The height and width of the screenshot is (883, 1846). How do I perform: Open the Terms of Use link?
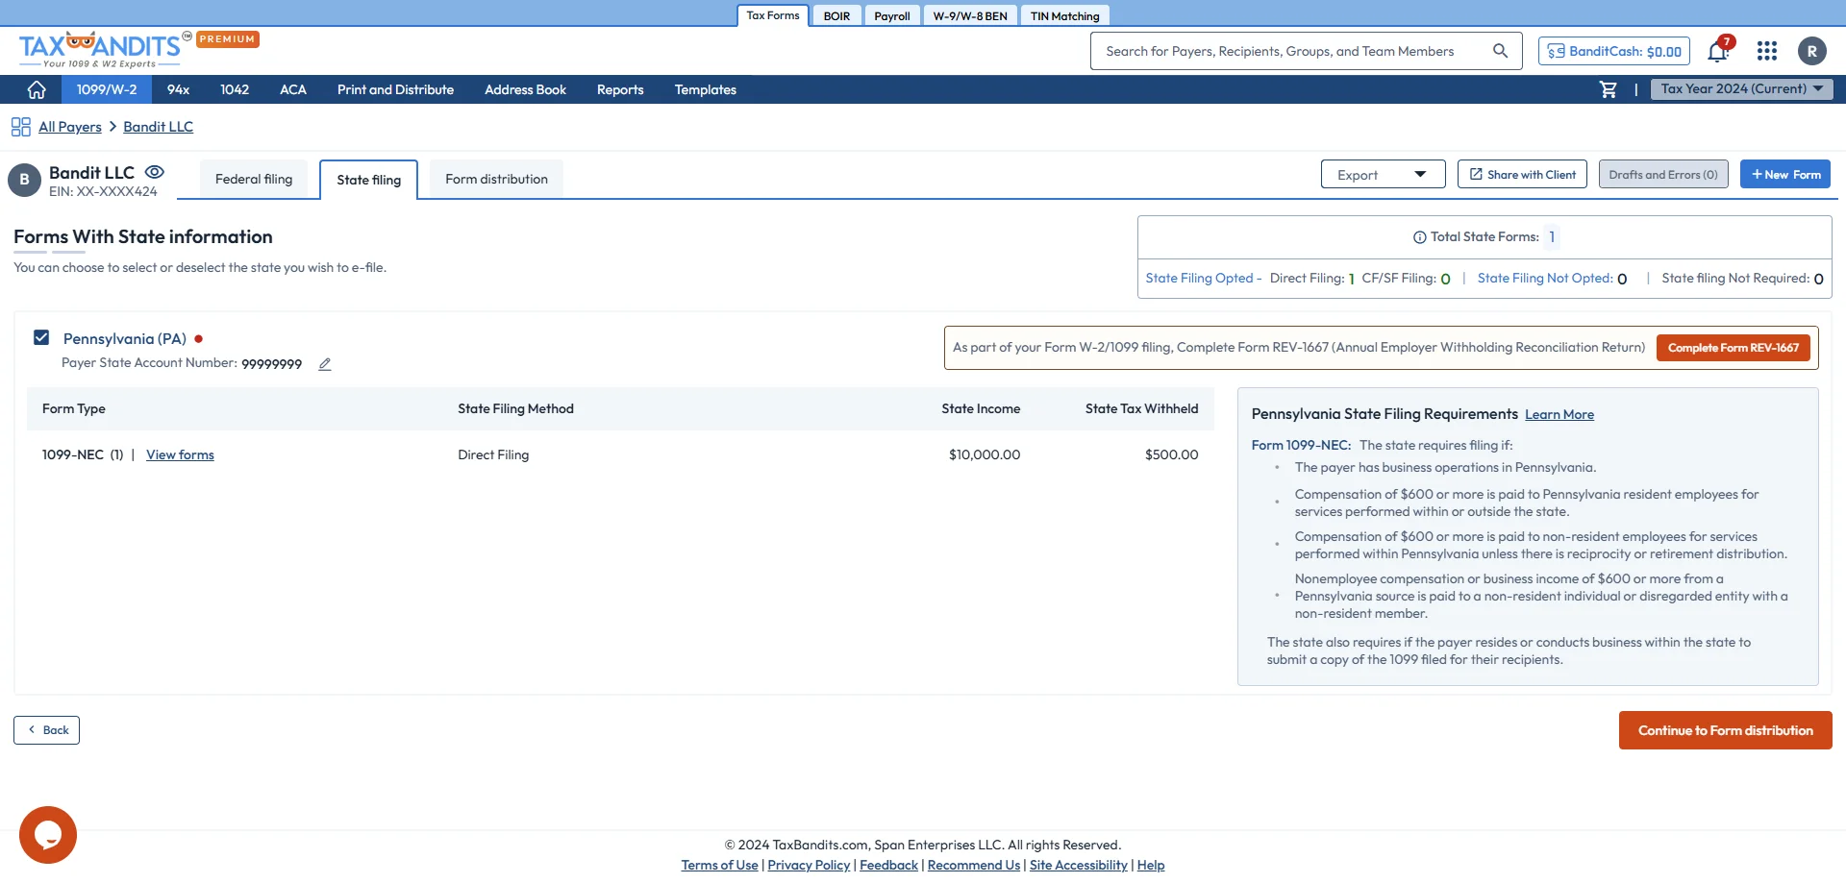click(719, 866)
